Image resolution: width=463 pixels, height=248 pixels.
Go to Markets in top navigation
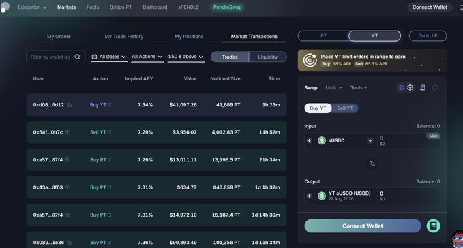coord(66,7)
